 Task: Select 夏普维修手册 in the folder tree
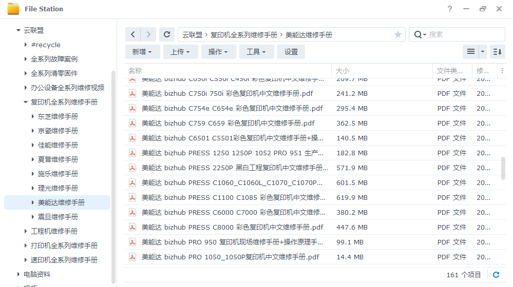58,160
